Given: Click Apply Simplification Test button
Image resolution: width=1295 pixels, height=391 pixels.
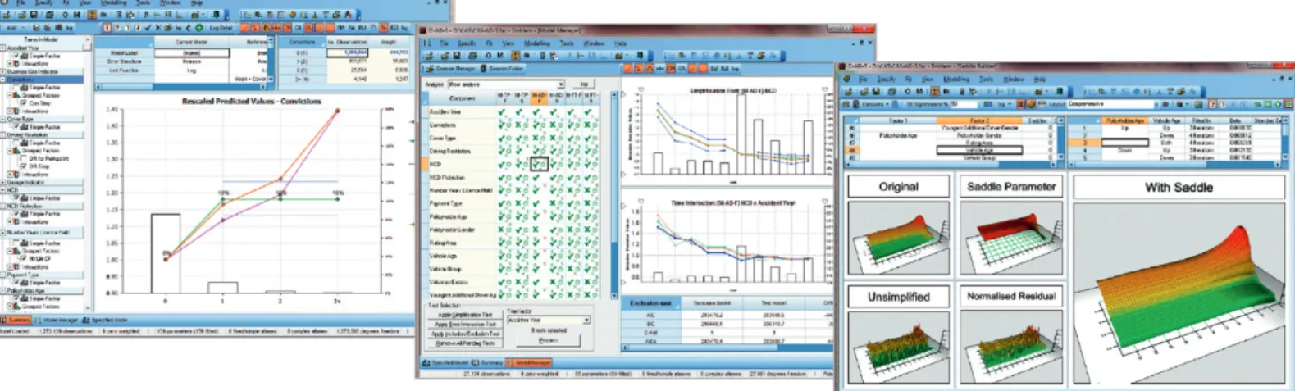Looking at the screenshot, I should click(x=465, y=315).
